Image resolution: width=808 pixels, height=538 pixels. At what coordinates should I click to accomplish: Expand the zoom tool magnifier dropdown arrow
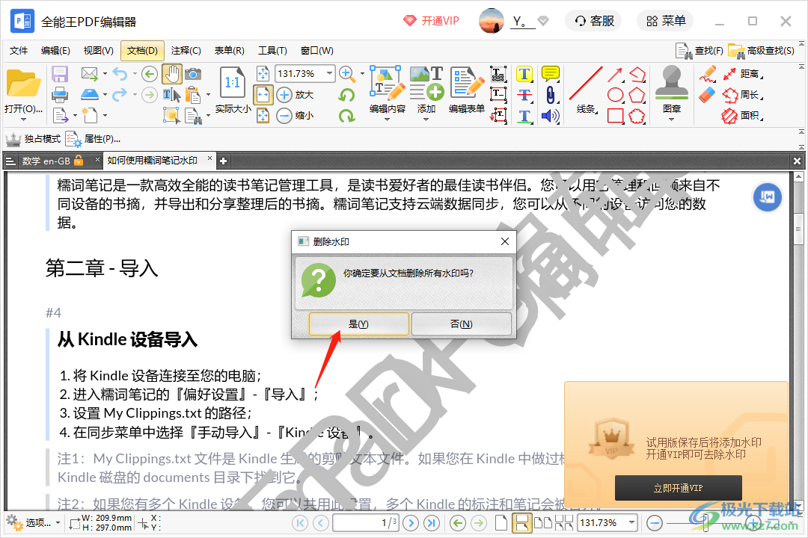362,74
